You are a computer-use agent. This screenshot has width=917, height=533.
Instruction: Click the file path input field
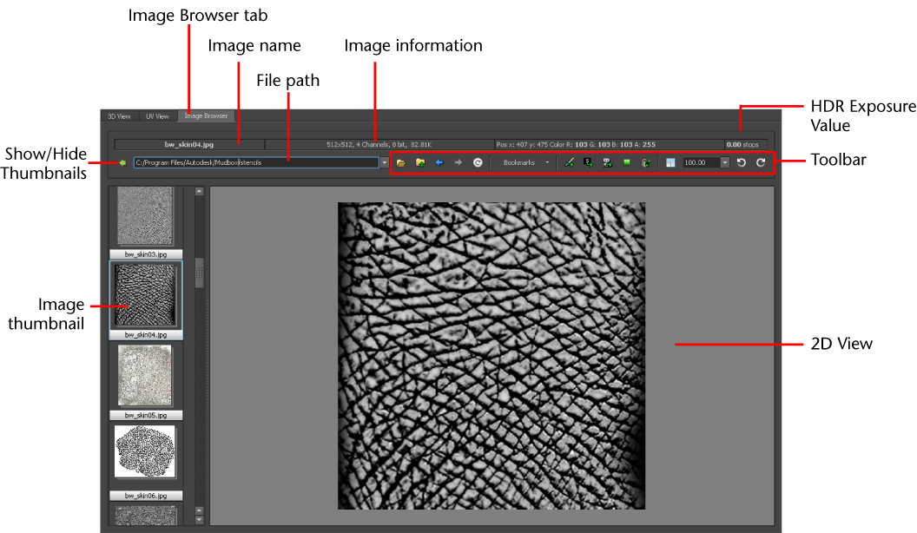tap(256, 163)
